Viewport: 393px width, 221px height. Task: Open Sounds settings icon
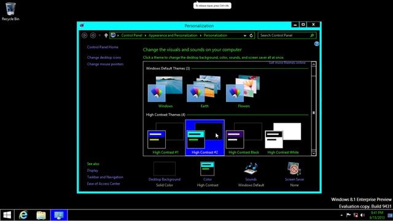(x=251, y=168)
